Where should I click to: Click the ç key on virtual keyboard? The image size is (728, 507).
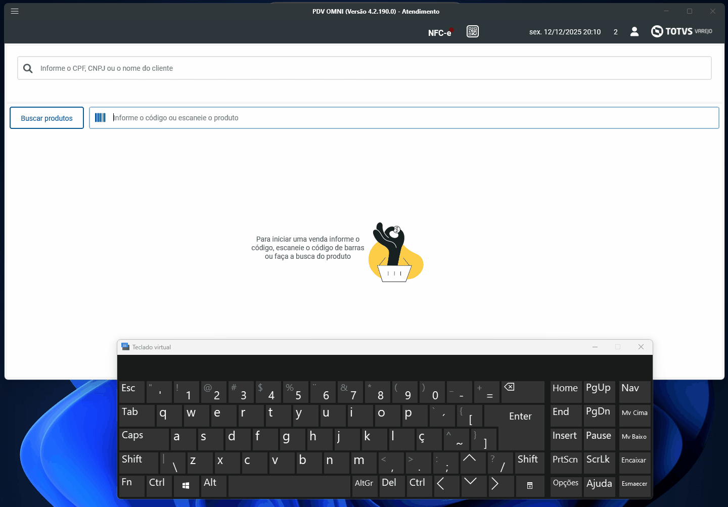[429, 439]
